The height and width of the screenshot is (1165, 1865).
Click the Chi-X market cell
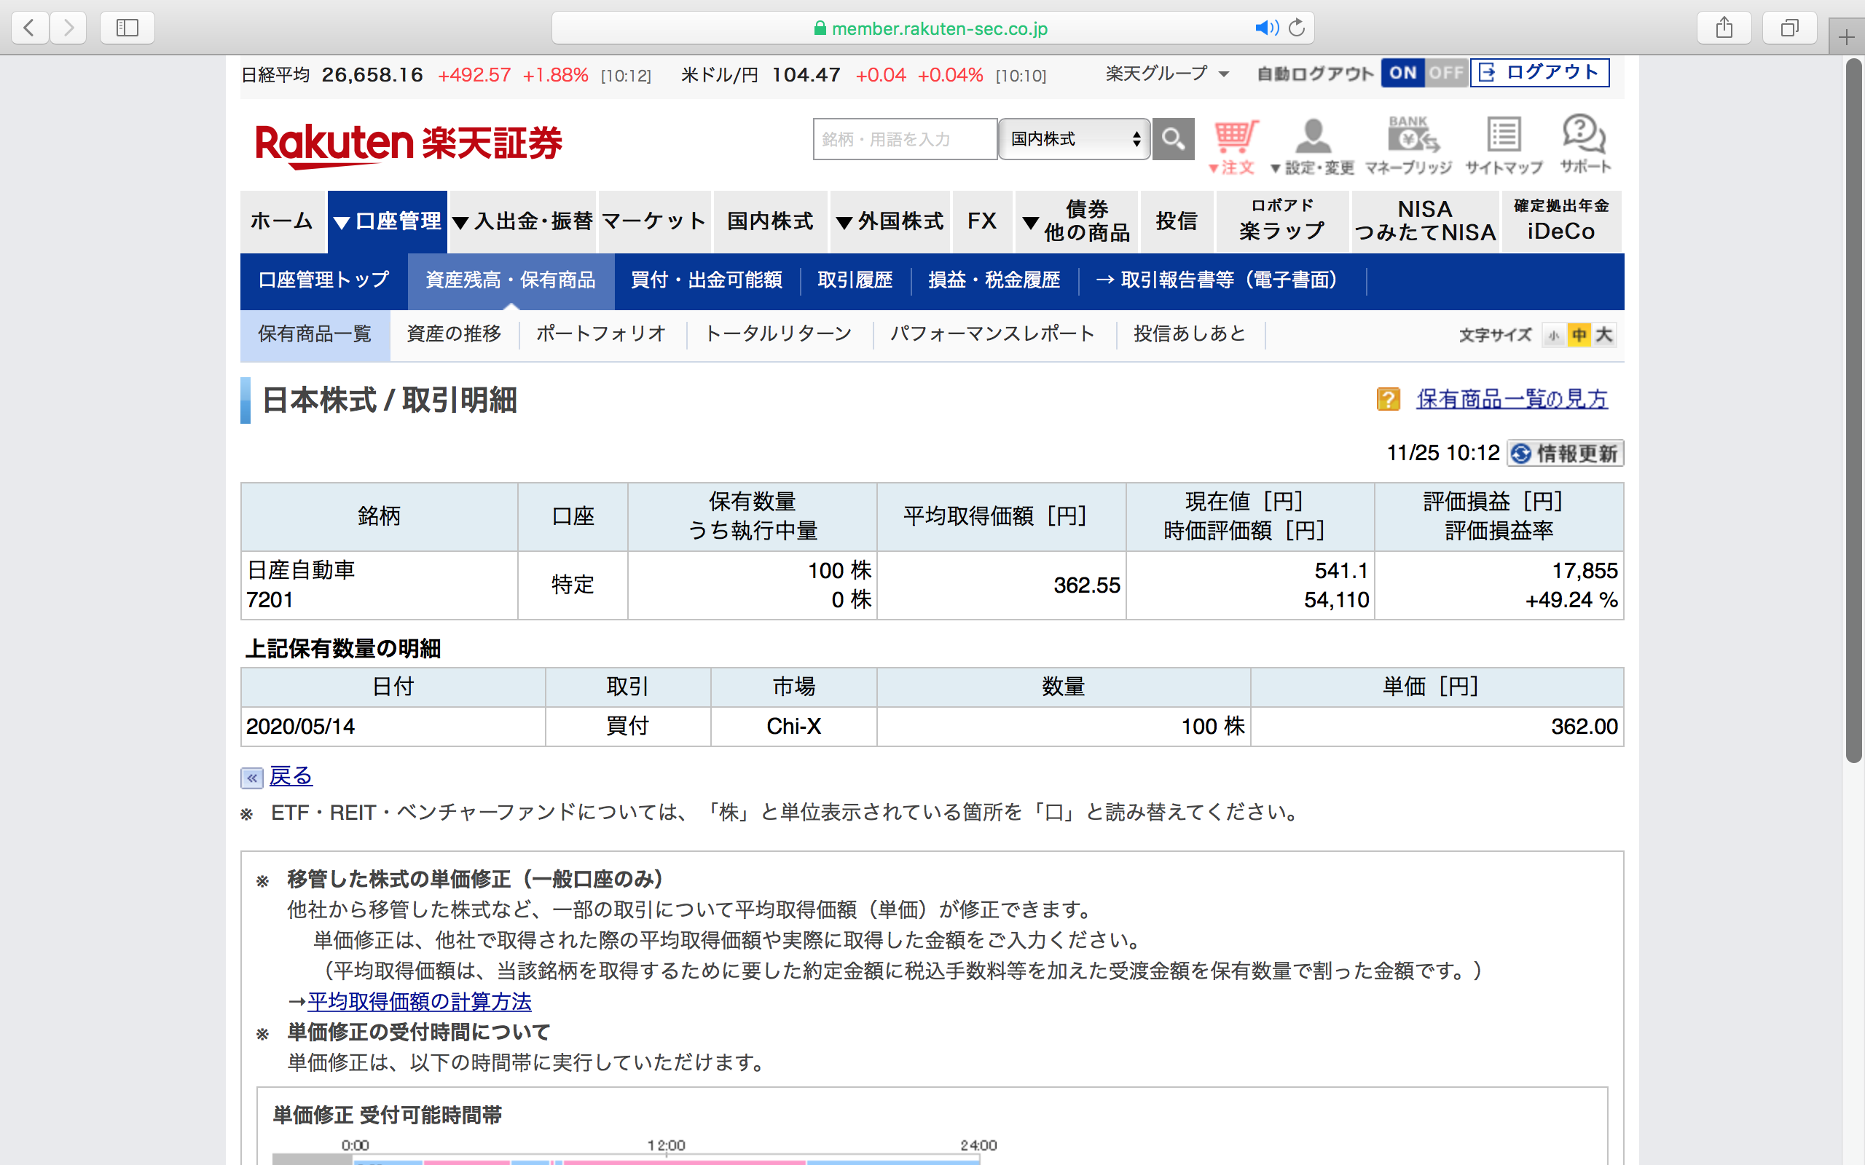tap(794, 727)
